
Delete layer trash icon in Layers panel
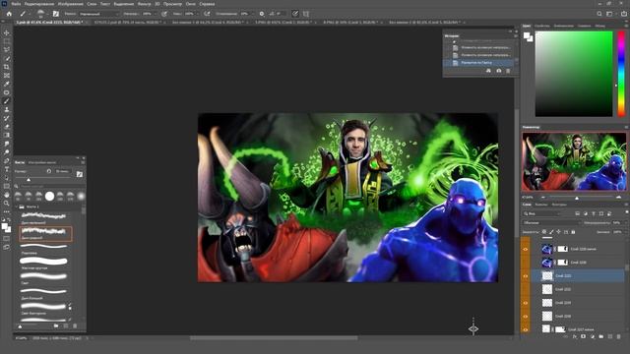pyautogui.click(x=619, y=336)
